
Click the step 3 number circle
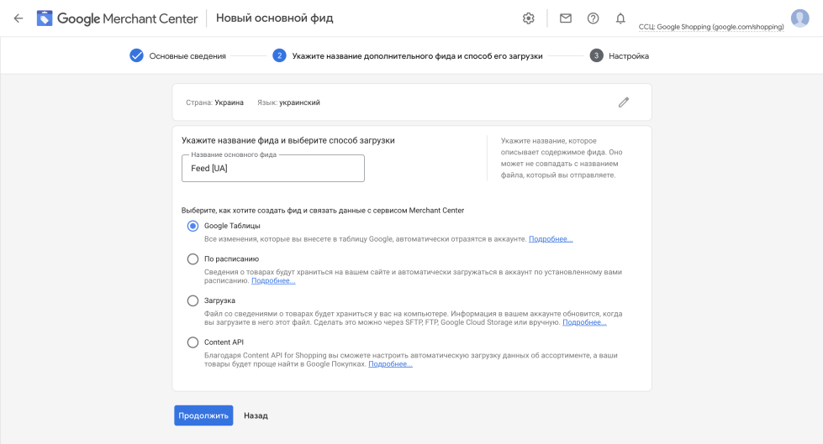pos(596,55)
